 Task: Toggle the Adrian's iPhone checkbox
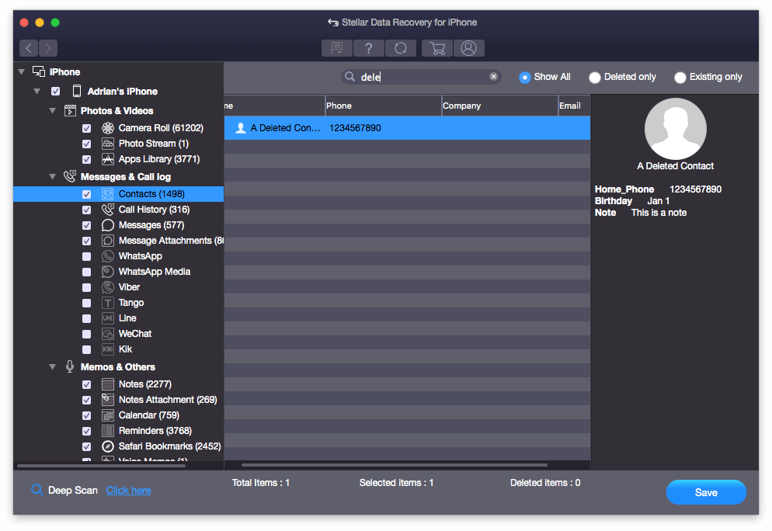[56, 92]
